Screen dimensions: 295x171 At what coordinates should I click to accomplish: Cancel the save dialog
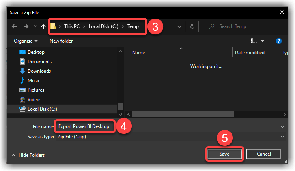pyautogui.click(x=264, y=154)
